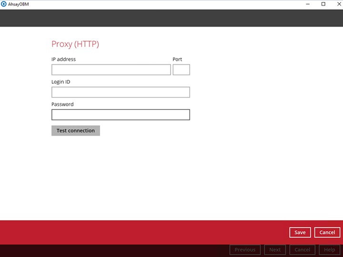Click the Cancel button beside Save
This screenshot has width=343, height=257.
click(x=327, y=232)
